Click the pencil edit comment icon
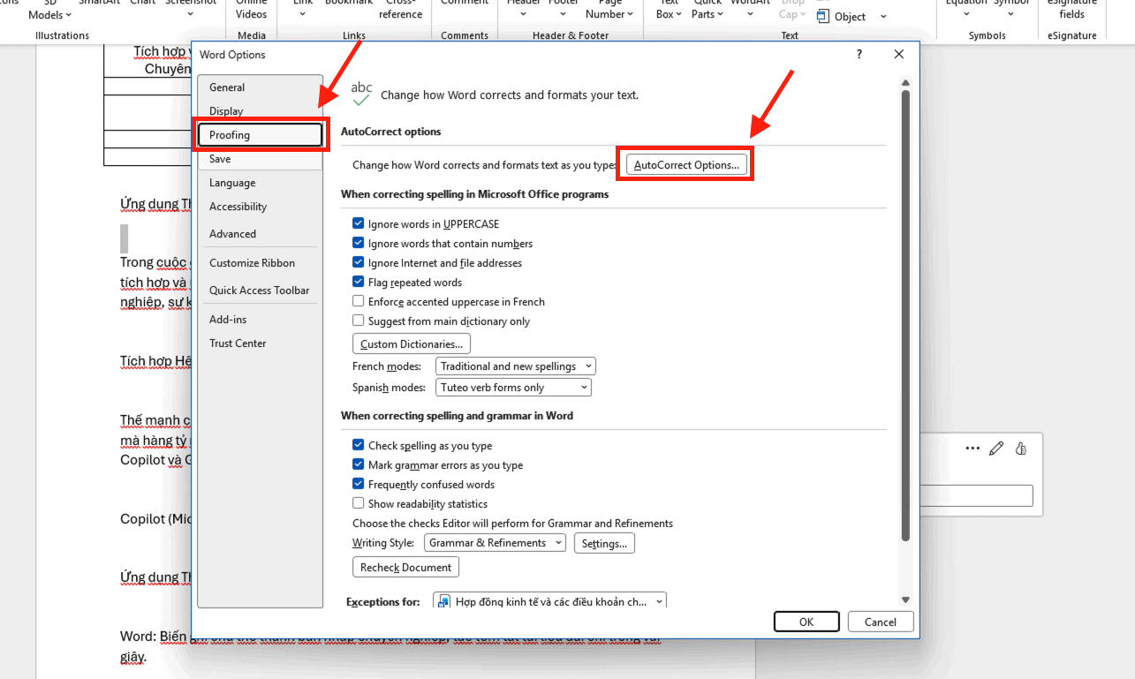1135x679 pixels. click(x=996, y=449)
